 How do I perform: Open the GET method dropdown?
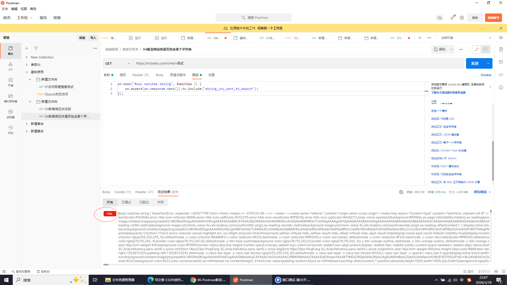[x=118, y=63]
